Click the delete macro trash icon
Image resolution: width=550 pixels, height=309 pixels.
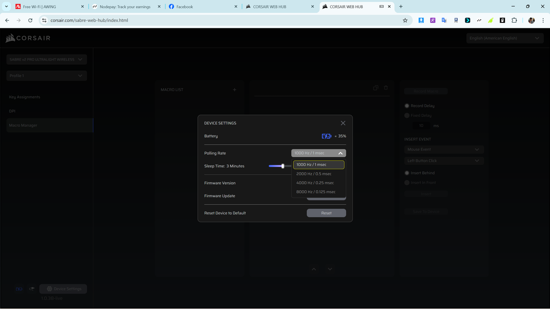(386, 88)
